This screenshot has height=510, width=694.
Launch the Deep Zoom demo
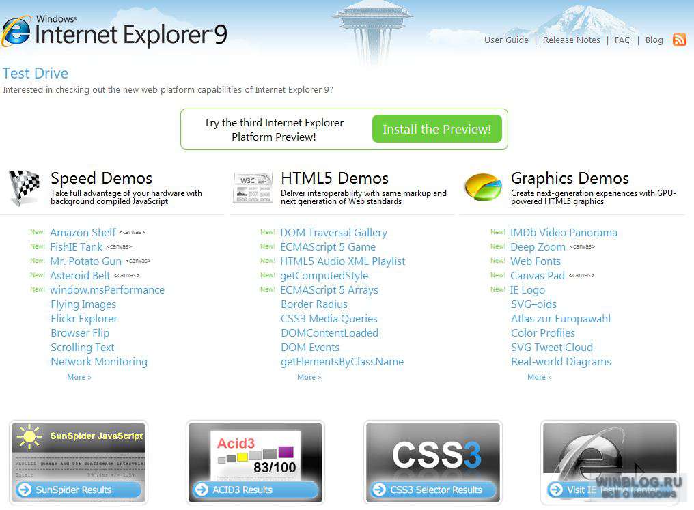[x=538, y=247]
